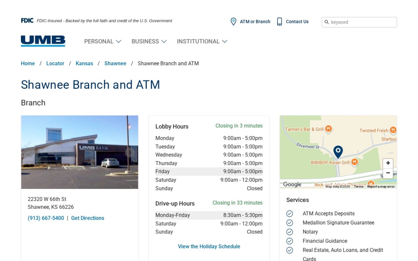The image size is (418, 261).
Task: Click the Notary checkmark icon
Action: point(289,232)
